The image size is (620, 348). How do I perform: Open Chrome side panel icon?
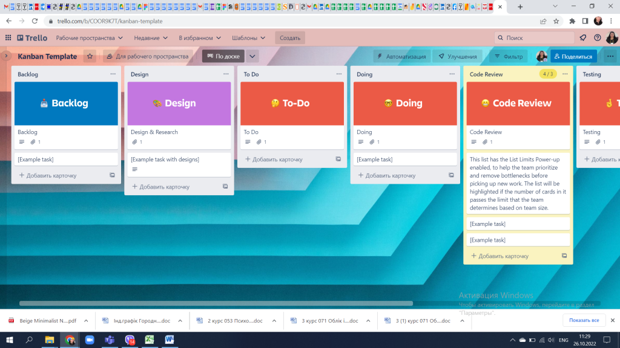(585, 21)
